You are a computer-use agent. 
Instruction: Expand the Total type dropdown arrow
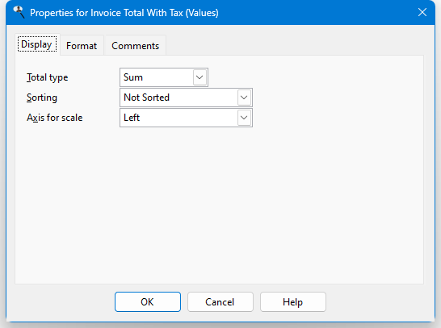tap(199, 77)
